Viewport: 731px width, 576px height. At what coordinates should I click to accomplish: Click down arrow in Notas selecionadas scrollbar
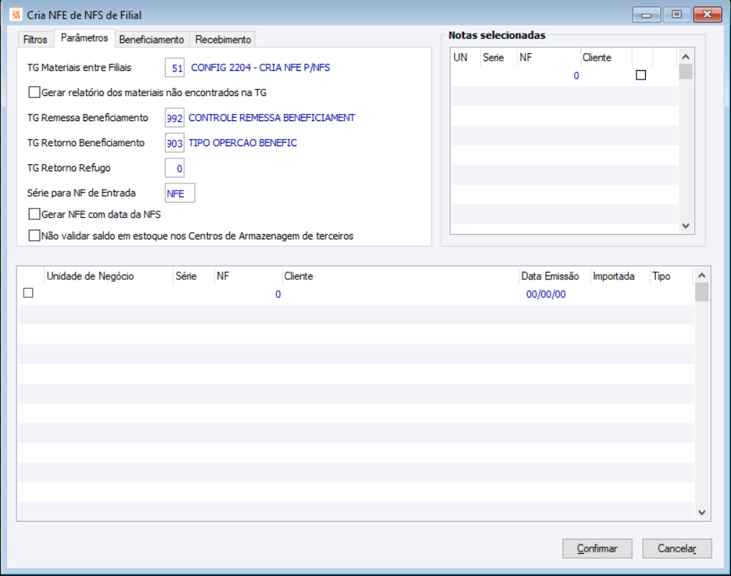point(686,226)
